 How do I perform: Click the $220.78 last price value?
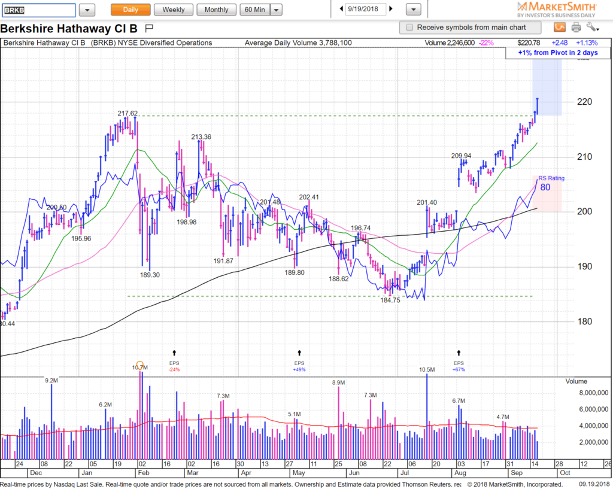(529, 43)
